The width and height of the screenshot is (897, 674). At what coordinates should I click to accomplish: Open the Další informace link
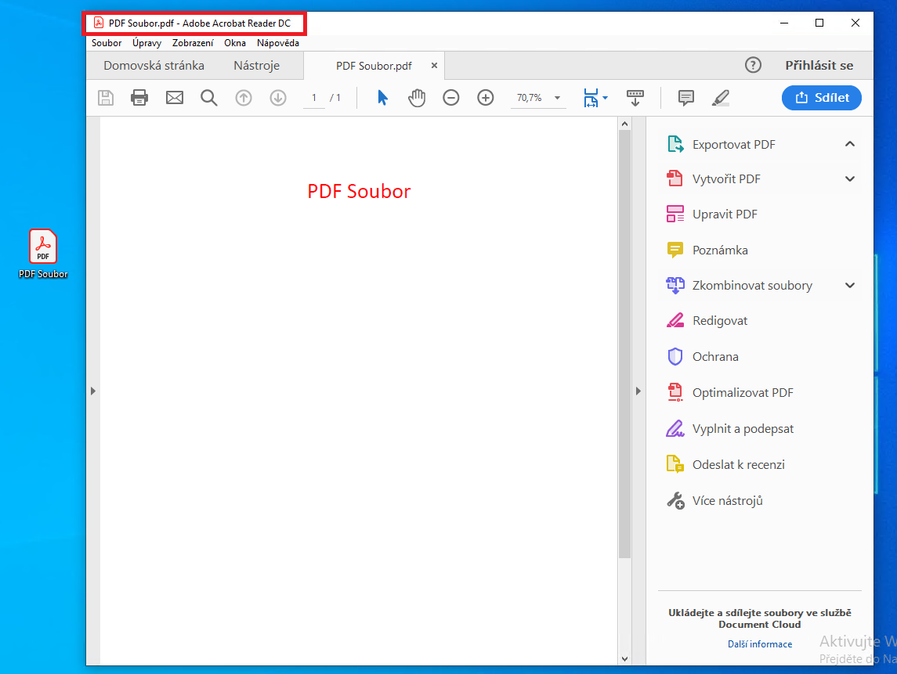pos(759,644)
